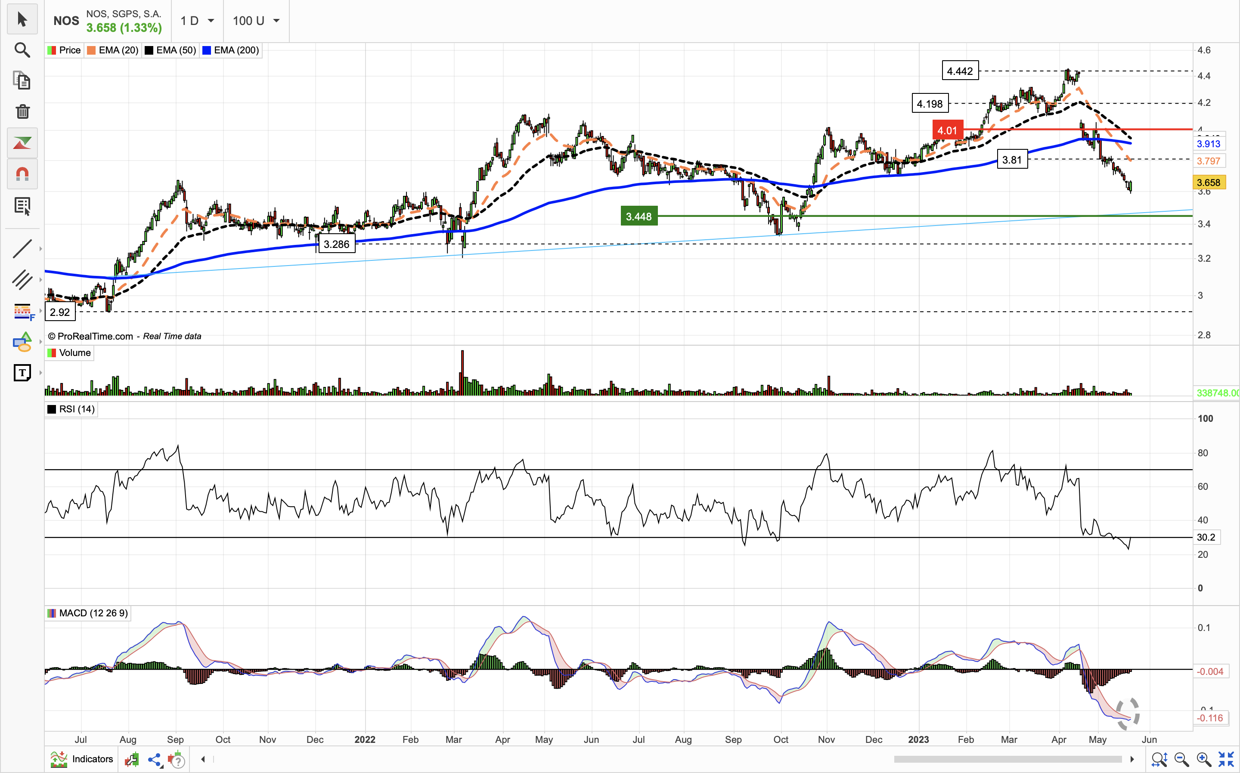Click the magnifier search icon
This screenshot has width=1240, height=773.
(x=22, y=50)
